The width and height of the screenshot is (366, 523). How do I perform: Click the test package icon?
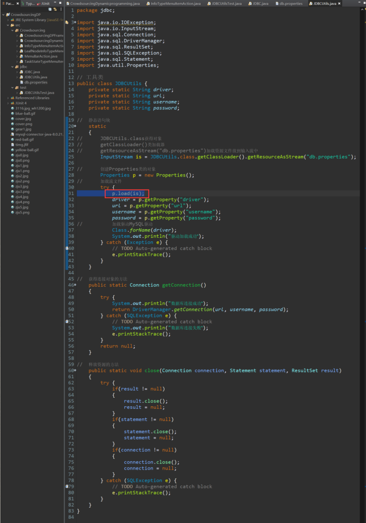(x=17, y=88)
